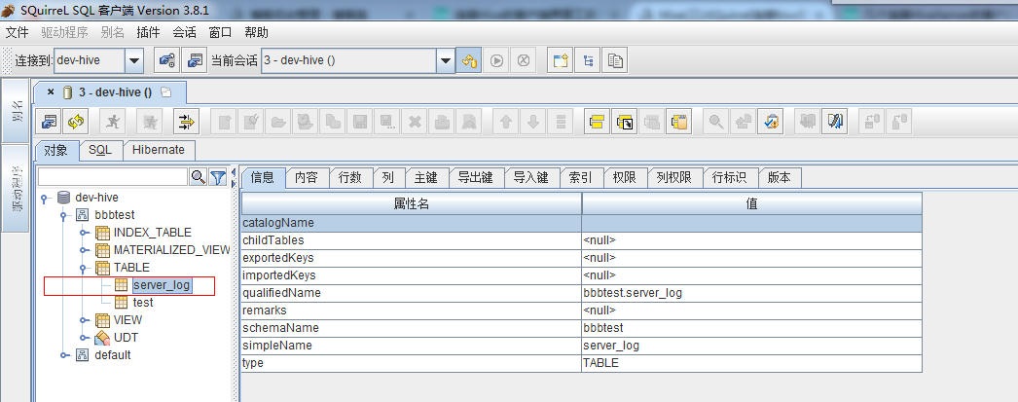Open the 帮助 menu

coord(257,32)
